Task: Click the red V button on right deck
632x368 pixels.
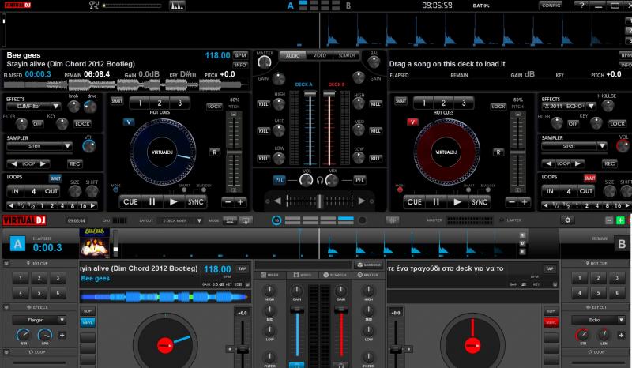Action: click(411, 122)
